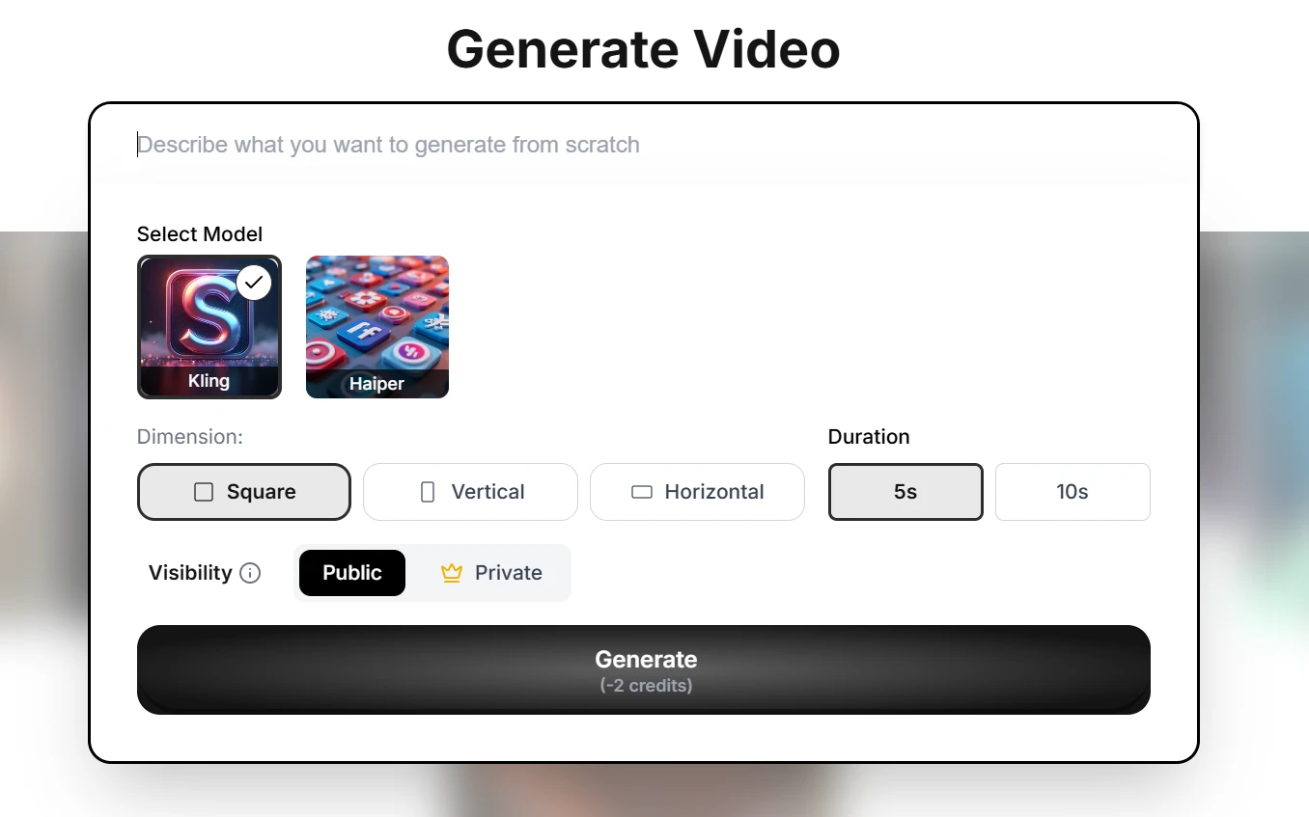
Task: Click the square shape icon in Dimension
Action: point(204,492)
